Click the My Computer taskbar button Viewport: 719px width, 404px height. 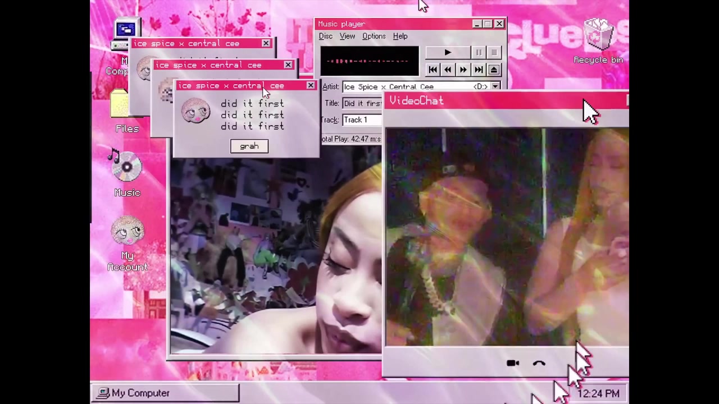coord(165,393)
